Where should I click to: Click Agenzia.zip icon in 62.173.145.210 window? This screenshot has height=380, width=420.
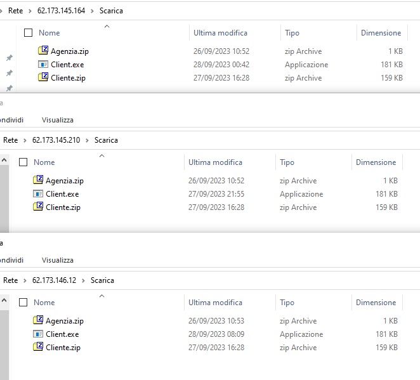pos(38,180)
